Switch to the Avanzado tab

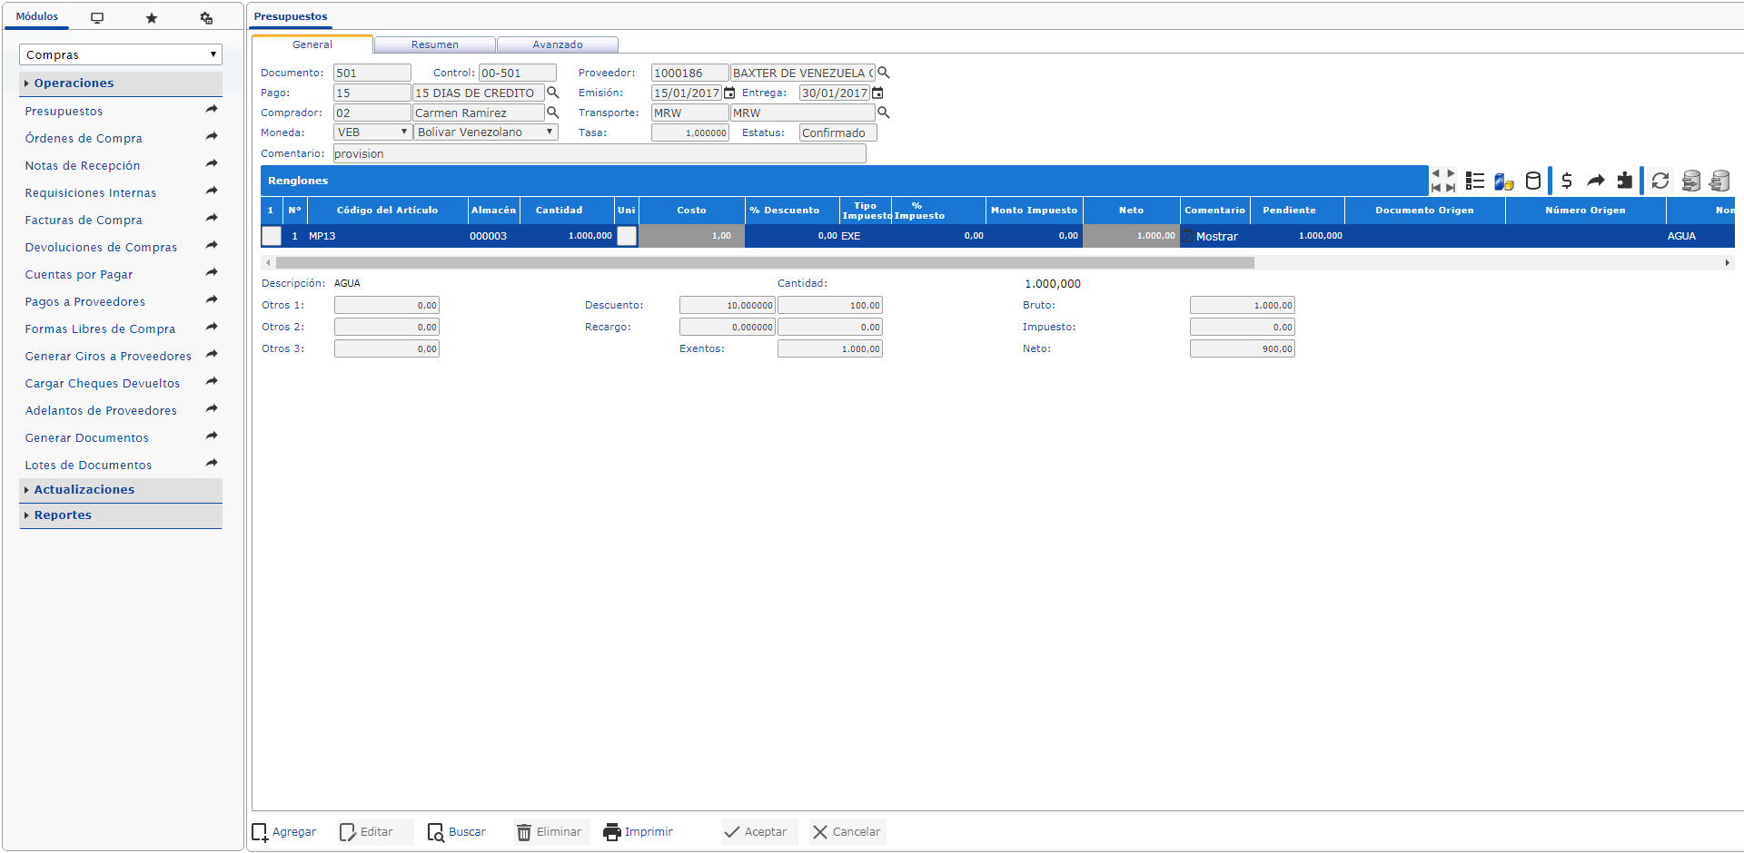coord(557,44)
